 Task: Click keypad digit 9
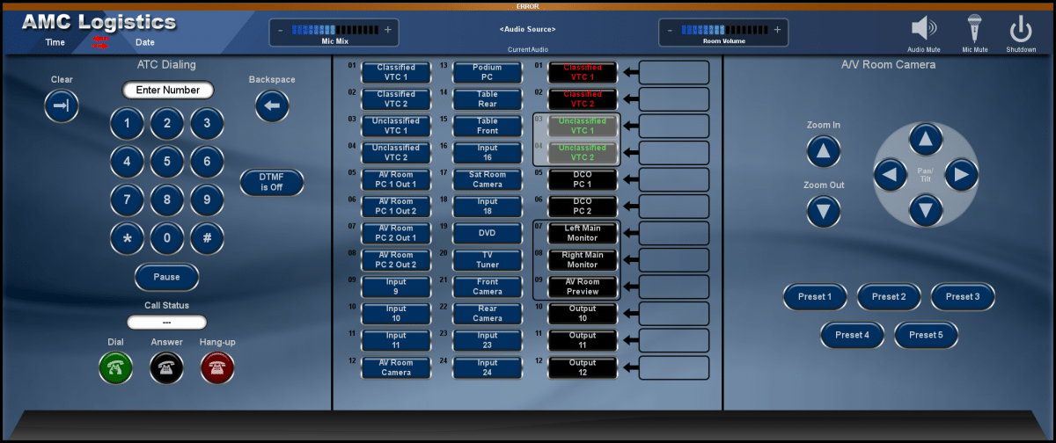[207, 200]
